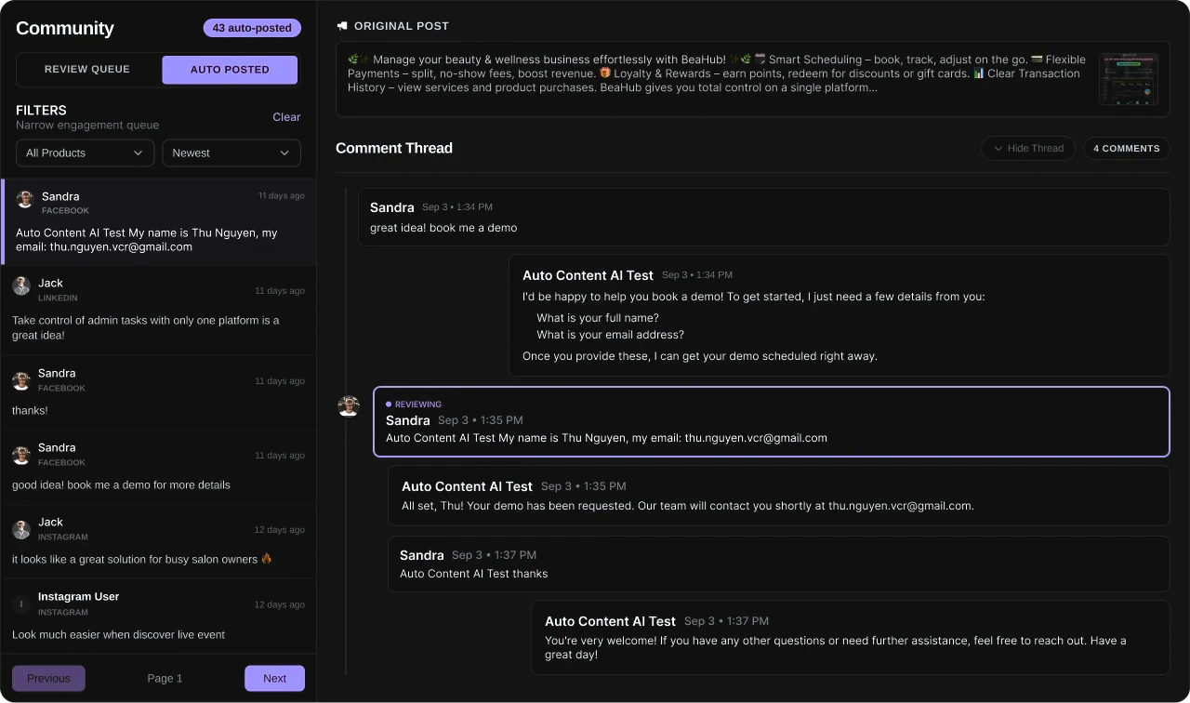Click the reply asking "What is your full name?"
The width and height of the screenshot is (1190, 703).
[x=839, y=315]
